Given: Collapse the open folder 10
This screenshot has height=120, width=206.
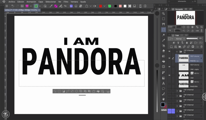Looking at the screenshot, I should click(177, 52).
